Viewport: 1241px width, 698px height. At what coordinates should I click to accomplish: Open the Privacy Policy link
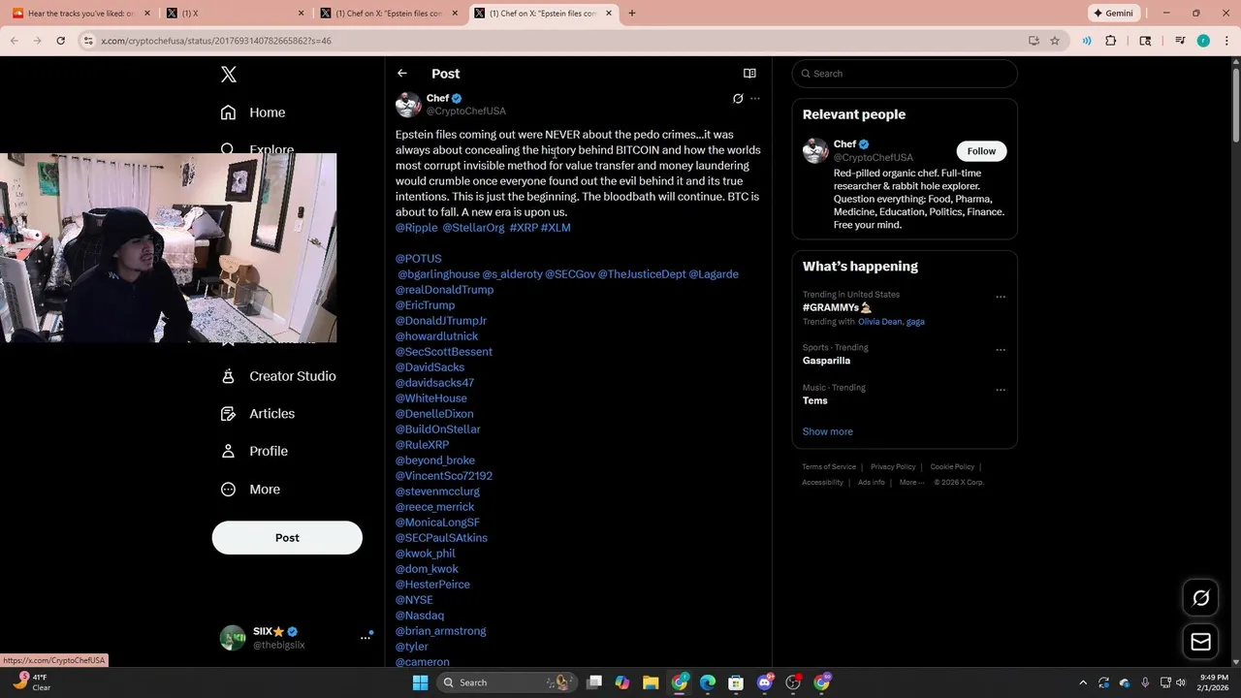(893, 467)
